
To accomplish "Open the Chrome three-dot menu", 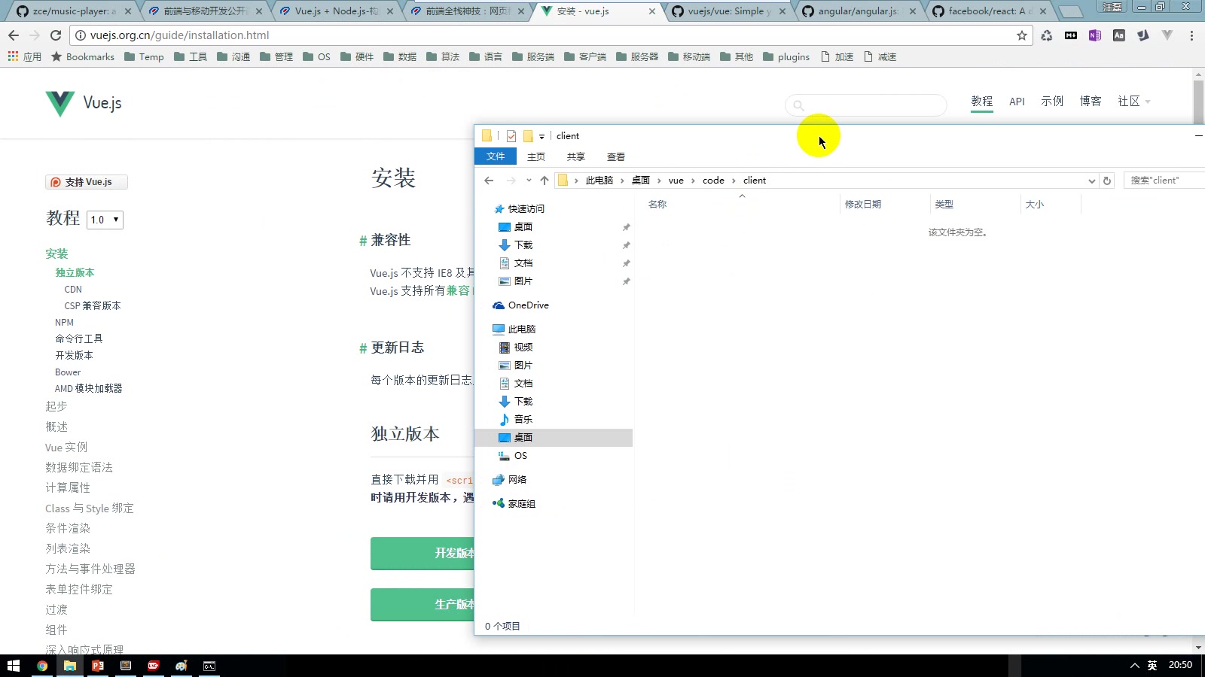I will 1191,35.
